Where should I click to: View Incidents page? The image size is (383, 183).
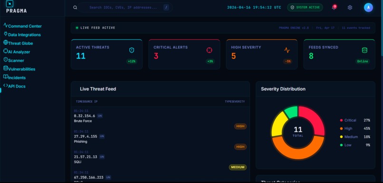[17, 77]
